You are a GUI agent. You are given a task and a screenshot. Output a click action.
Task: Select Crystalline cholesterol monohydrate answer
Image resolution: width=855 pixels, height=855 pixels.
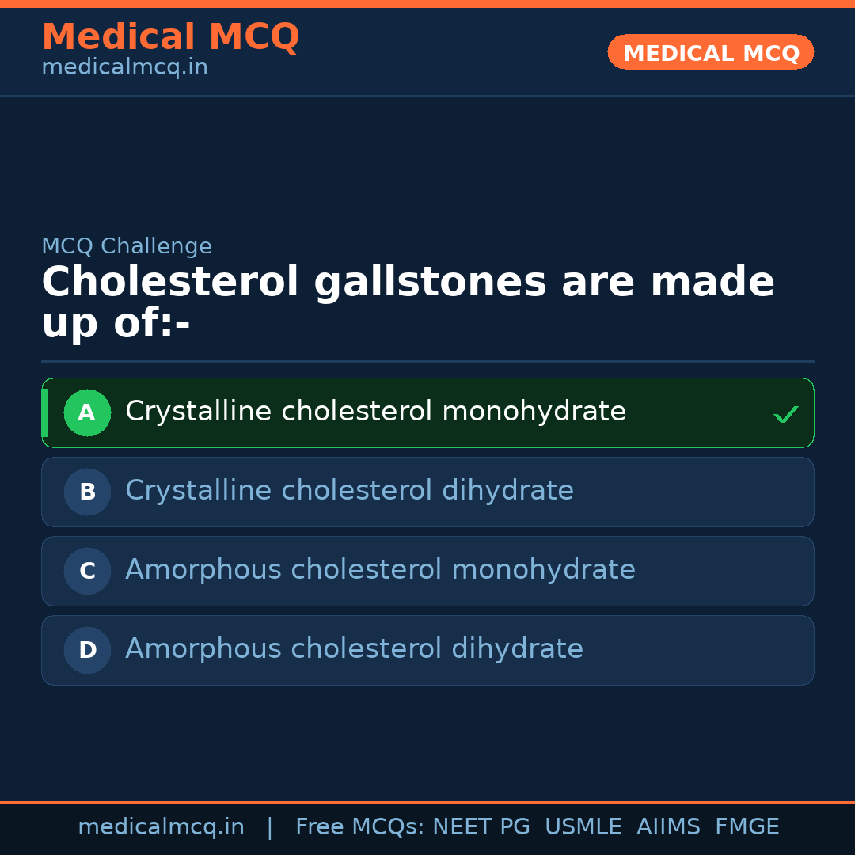[x=375, y=412]
